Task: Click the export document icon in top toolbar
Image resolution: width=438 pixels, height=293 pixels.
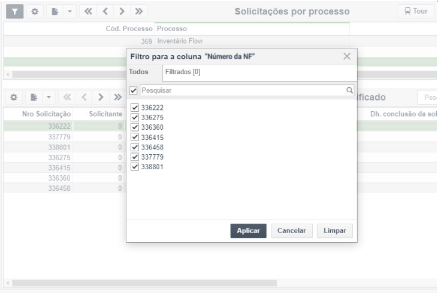Action: click(55, 11)
